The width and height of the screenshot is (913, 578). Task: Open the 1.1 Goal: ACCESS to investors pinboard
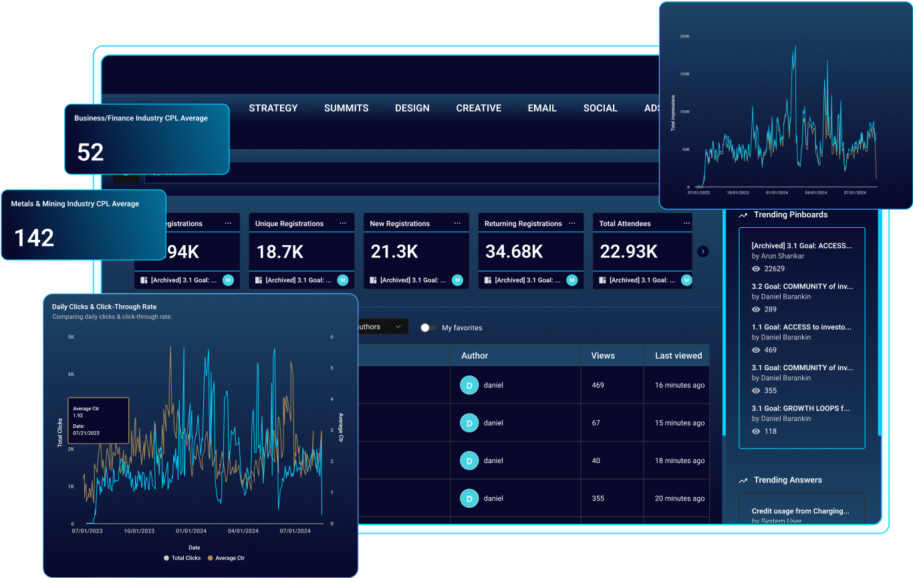point(801,327)
